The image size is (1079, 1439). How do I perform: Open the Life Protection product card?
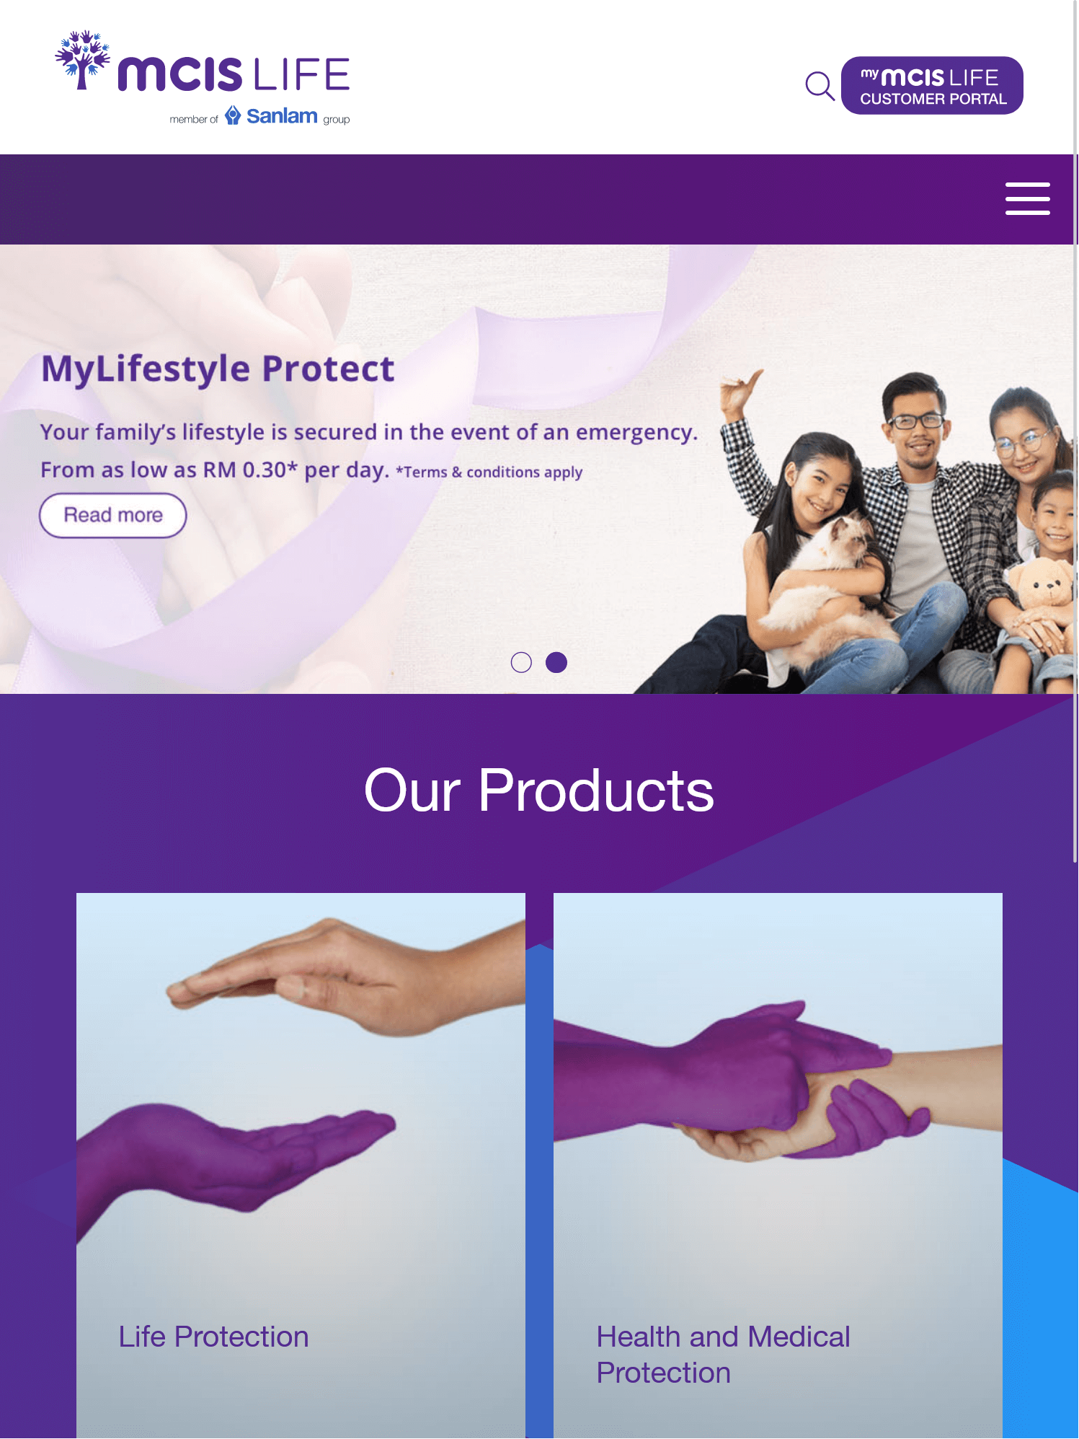(301, 1166)
